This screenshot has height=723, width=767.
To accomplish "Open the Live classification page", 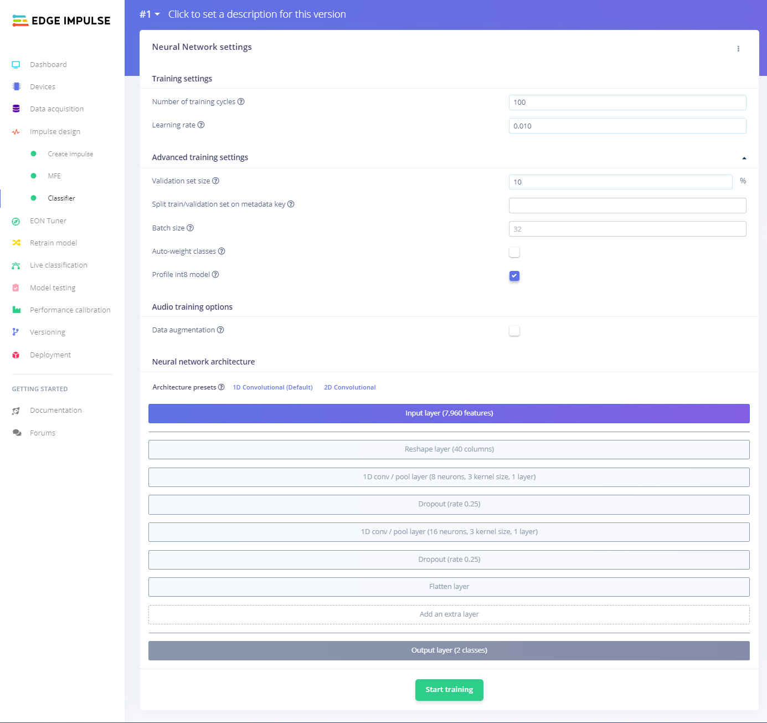I will pyautogui.click(x=59, y=265).
